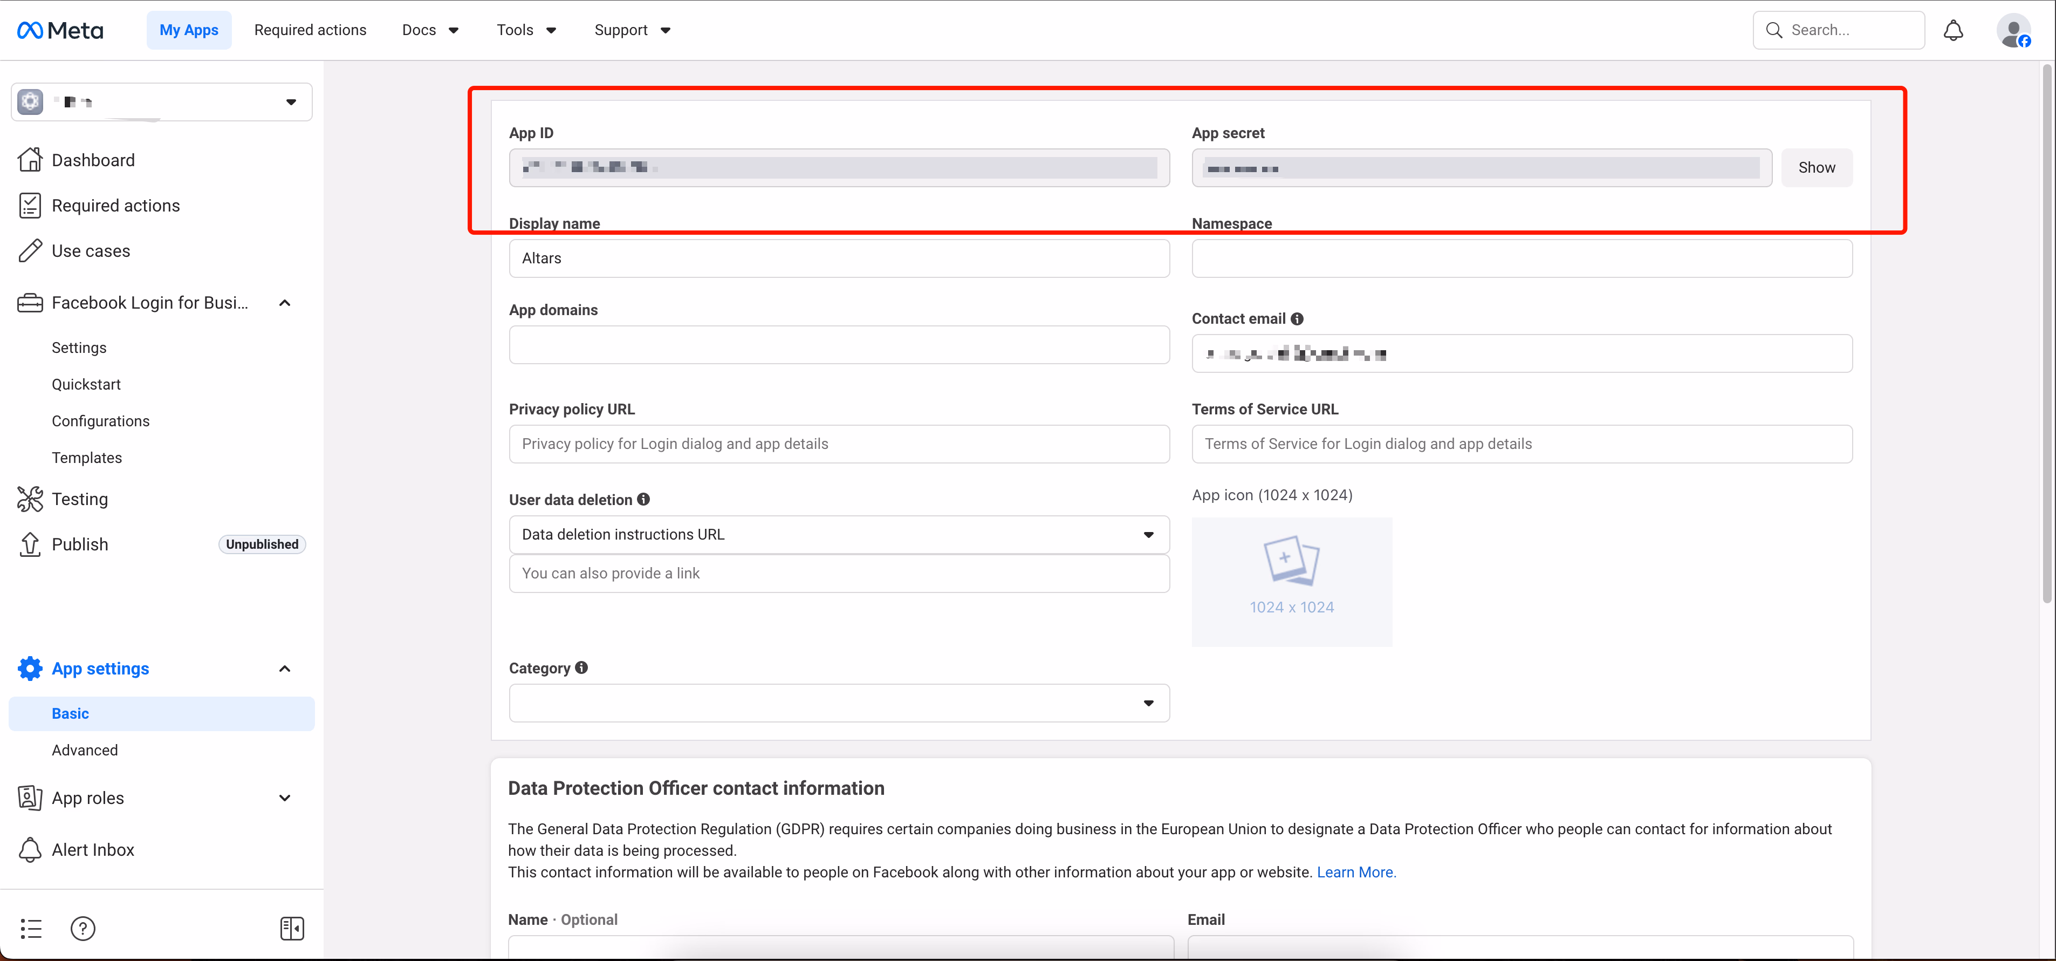This screenshot has height=961, width=2056.
Task: Switch to the My Apps tab
Action: [188, 30]
